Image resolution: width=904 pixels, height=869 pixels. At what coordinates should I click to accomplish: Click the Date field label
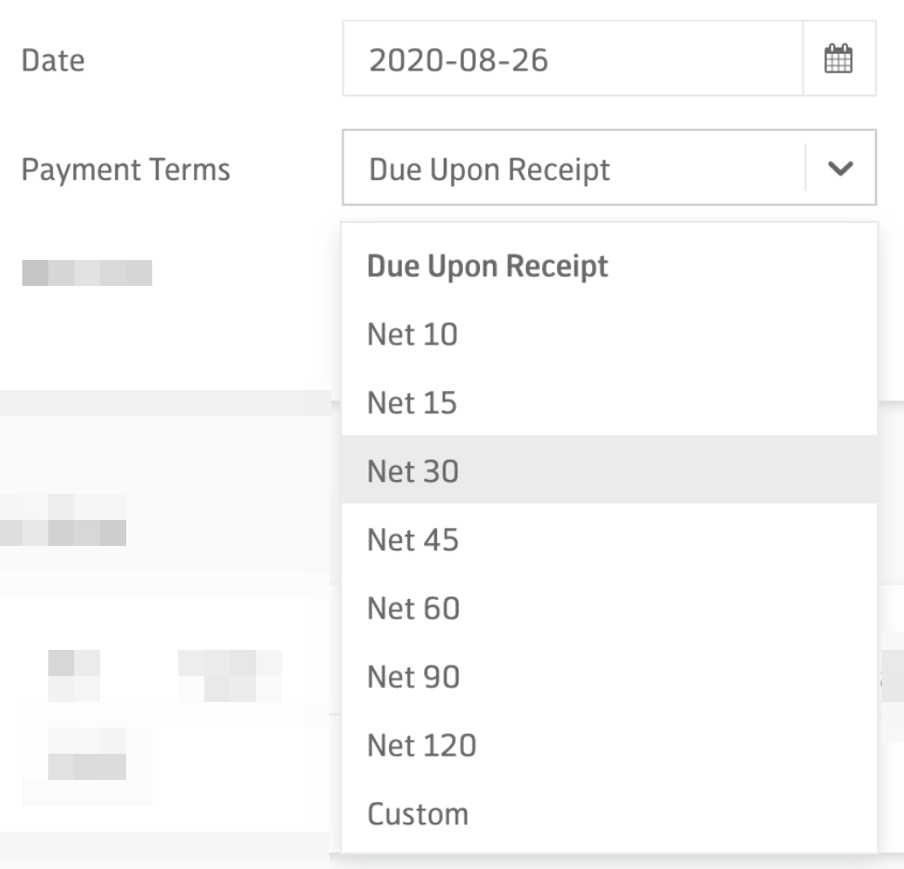click(x=53, y=60)
